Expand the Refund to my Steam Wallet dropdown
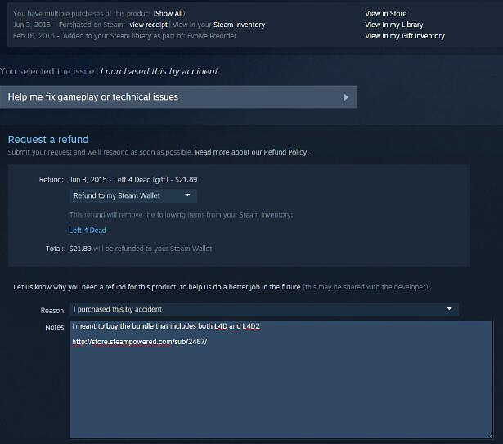The image size is (503, 444). pyautogui.click(x=133, y=195)
